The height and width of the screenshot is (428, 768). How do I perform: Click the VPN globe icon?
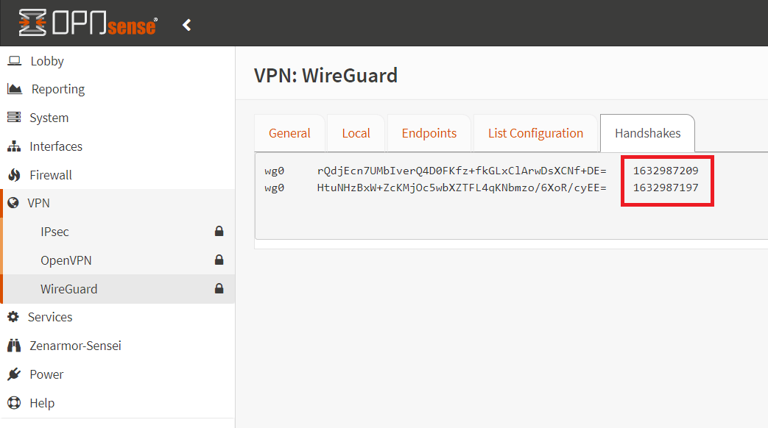click(16, 203)
